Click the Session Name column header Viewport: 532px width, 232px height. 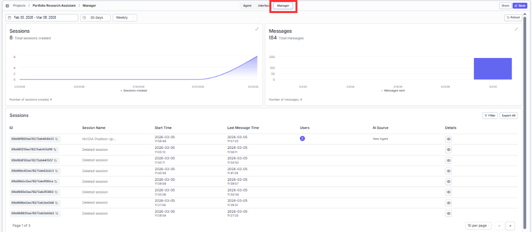point(94,128)
